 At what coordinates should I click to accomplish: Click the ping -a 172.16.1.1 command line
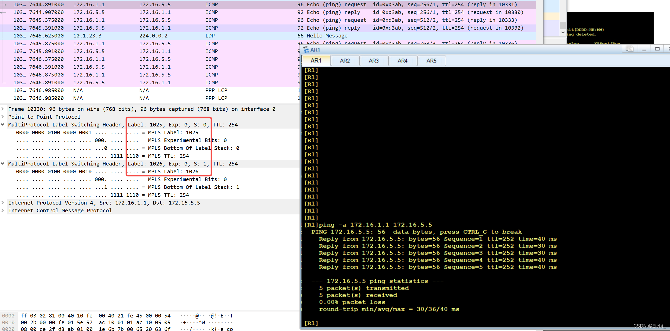(x=368, y=225)
